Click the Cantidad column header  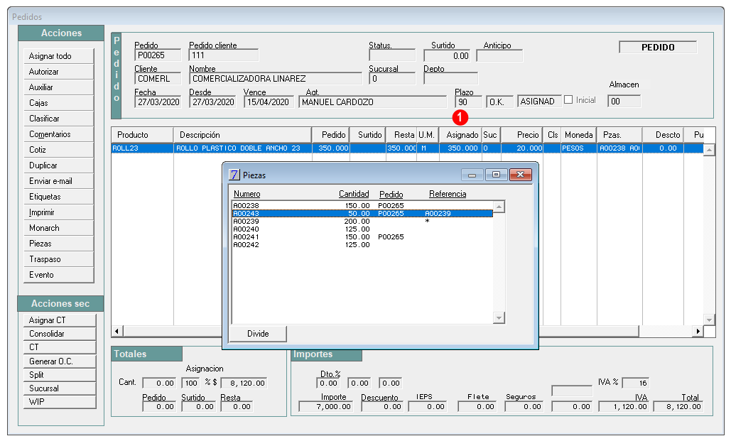pos(354,194)
